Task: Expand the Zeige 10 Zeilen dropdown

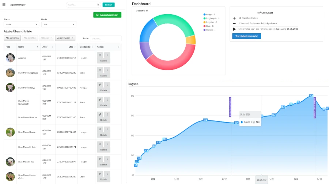Action: (x=65, y=38)
